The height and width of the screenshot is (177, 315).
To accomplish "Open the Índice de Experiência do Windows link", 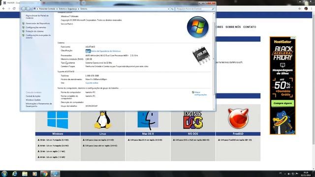I will pyautogui.click(x=106, y=51).
